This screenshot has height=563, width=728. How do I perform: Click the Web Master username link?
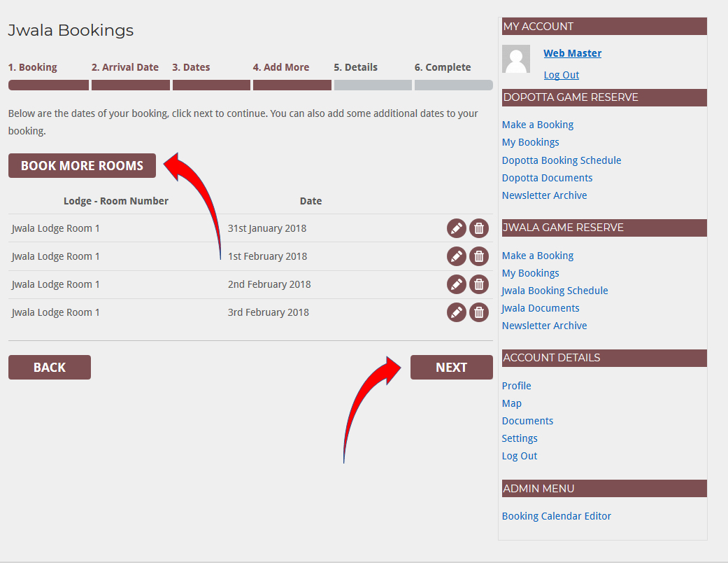click(x=572, y=53)
